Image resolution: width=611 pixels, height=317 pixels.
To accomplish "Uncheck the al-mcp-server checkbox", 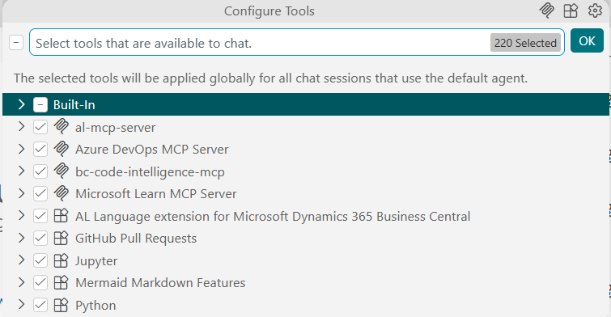I will coord(40,127).
